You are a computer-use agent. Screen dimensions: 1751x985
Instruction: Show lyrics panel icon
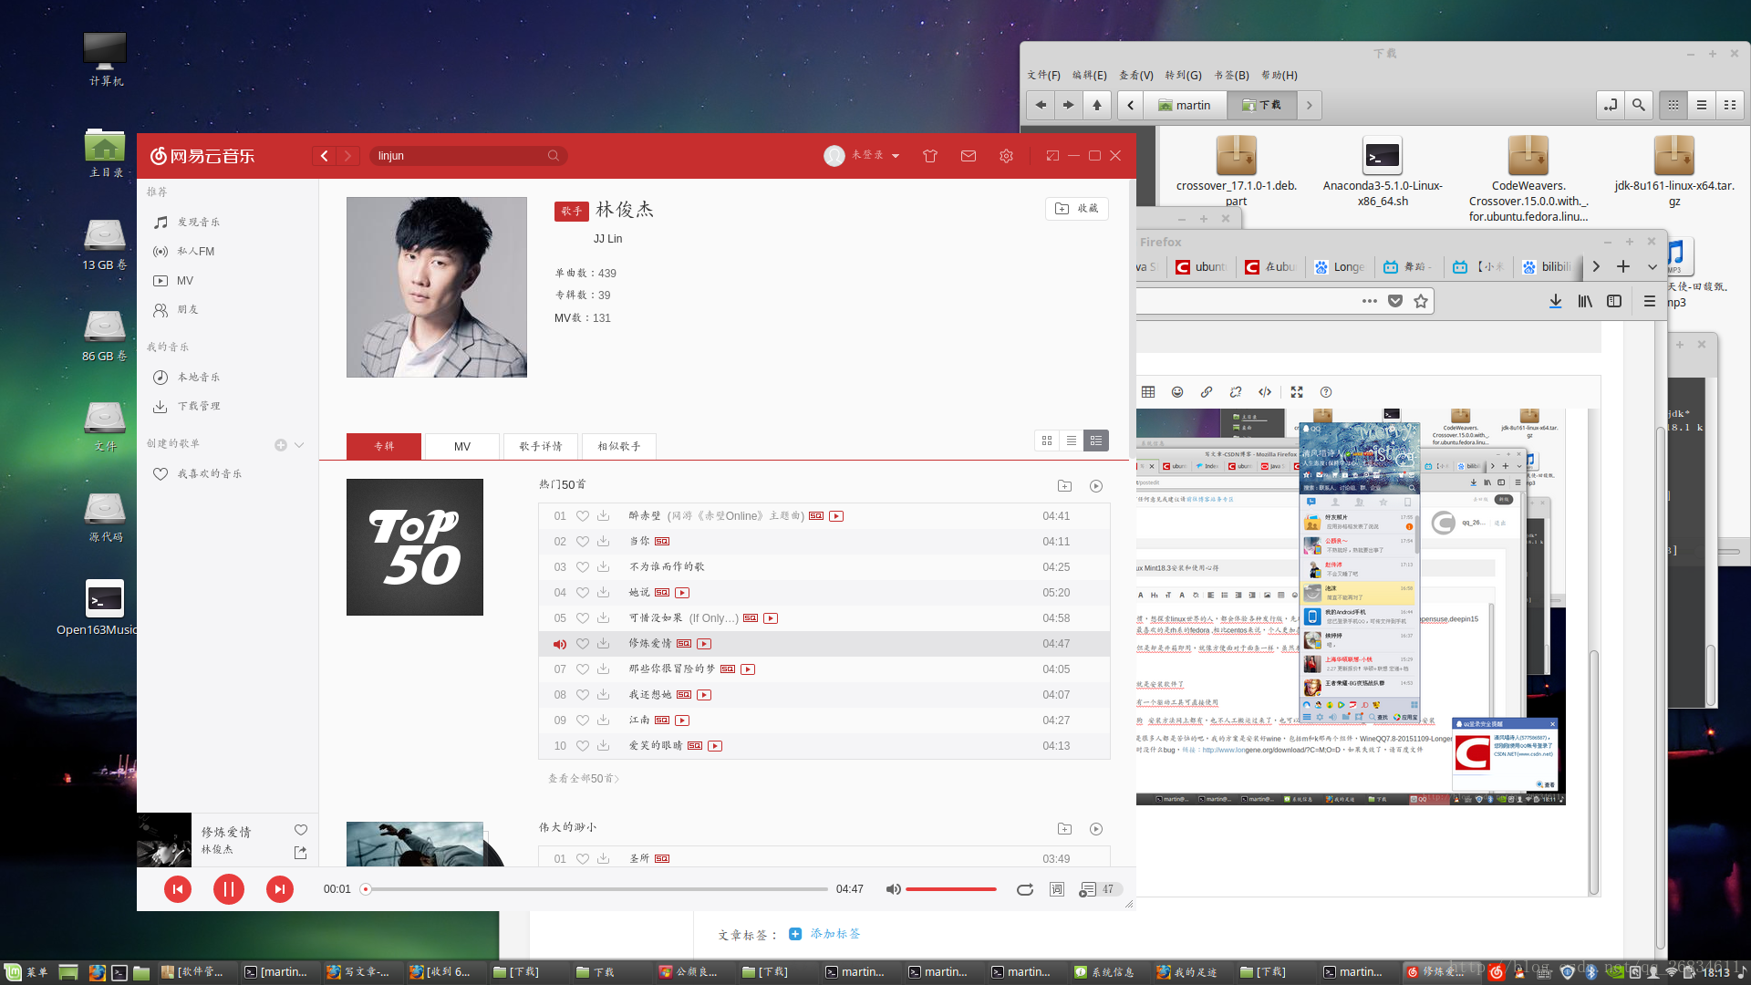pos(1057,889)
